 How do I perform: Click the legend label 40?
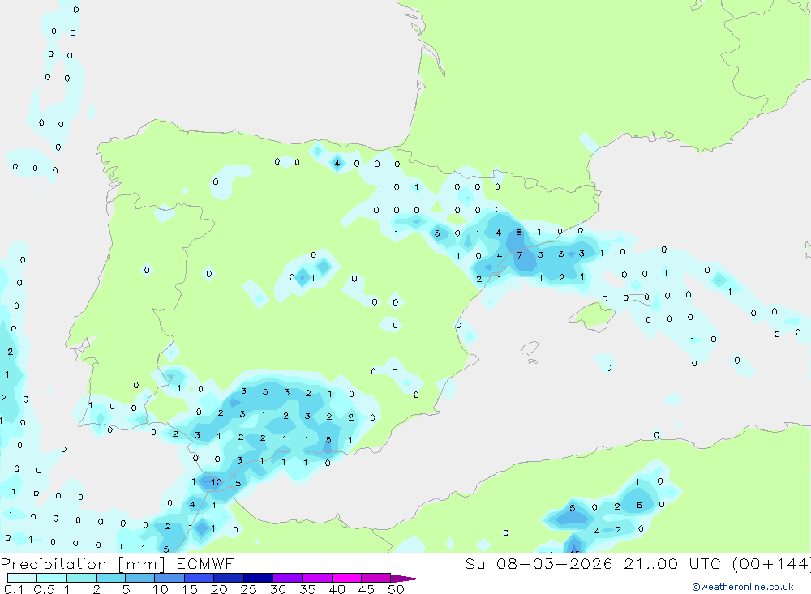(337, 589)
